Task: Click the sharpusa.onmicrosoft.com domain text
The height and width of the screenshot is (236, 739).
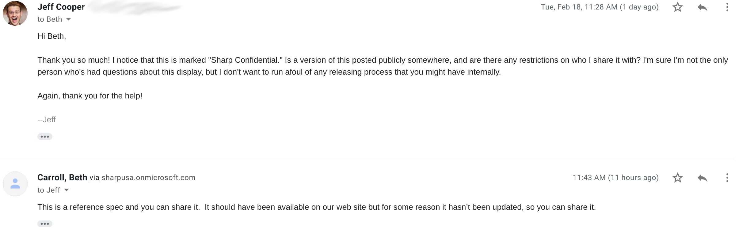Action: click(x=148, y=178)
